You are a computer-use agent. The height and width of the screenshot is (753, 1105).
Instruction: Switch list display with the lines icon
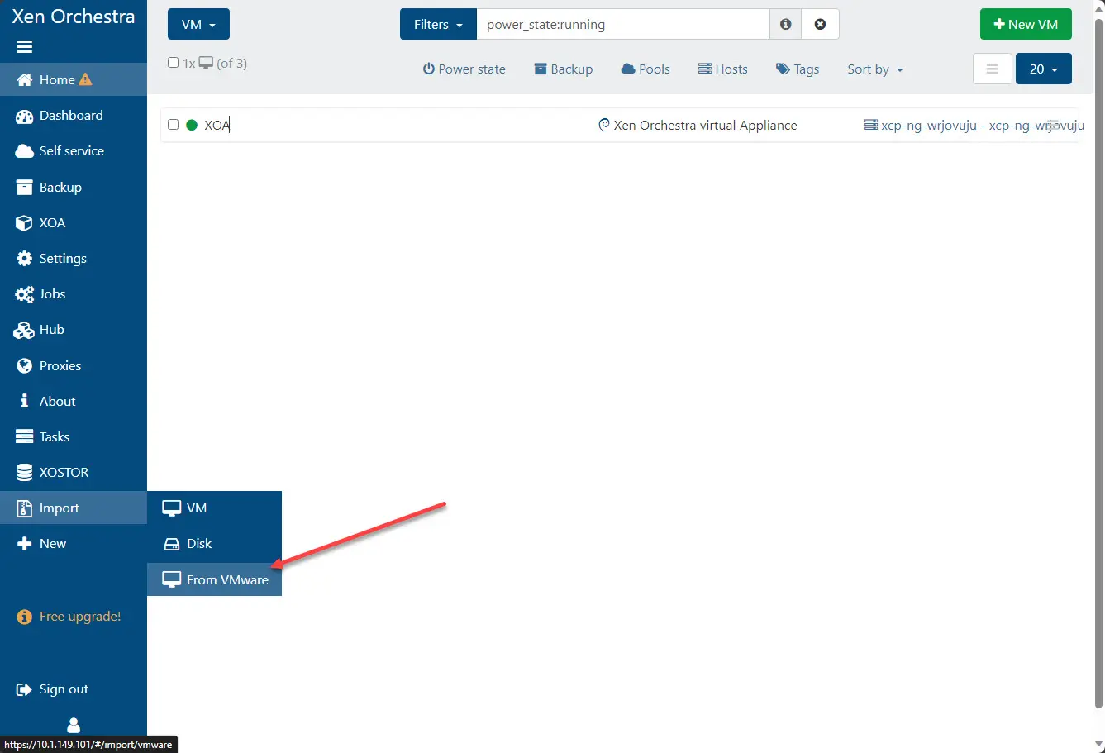pyautogui.click(x=993, y=69)
